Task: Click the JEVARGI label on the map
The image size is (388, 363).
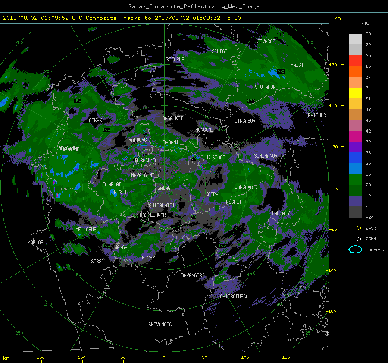Action: (x=266, y=41)
